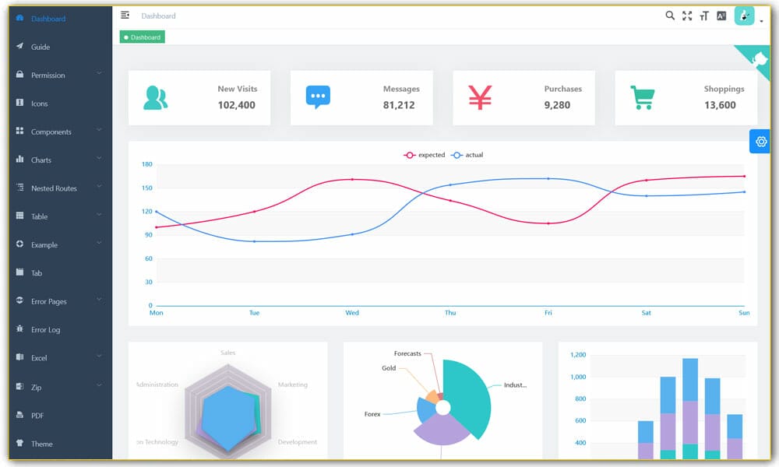Click the green Dashboard tag
This screenshot has height=467, width=779.
[x=142, y=36]
